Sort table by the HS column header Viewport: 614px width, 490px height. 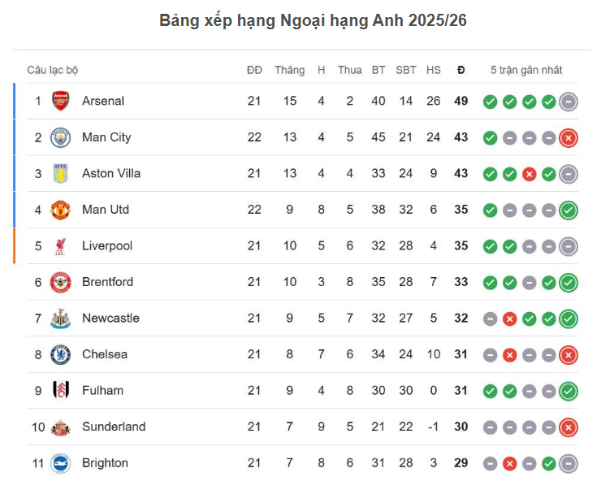coord(433,71)
